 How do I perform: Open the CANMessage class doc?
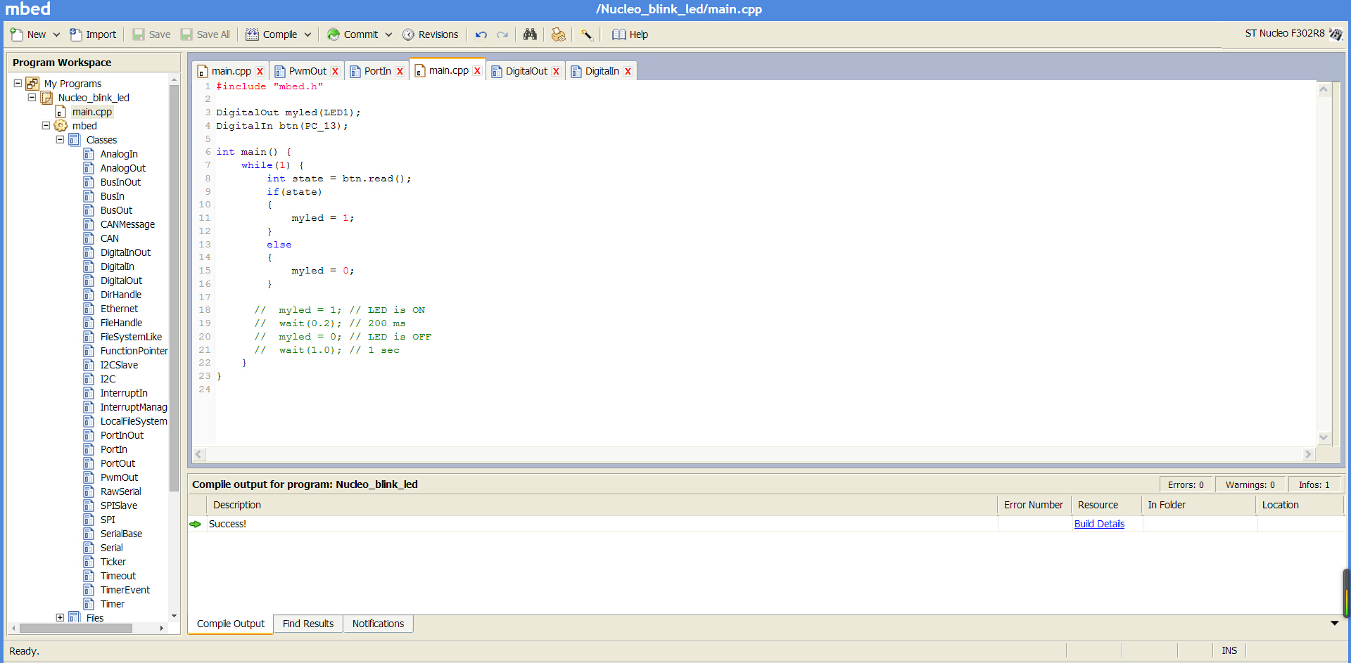127,224
